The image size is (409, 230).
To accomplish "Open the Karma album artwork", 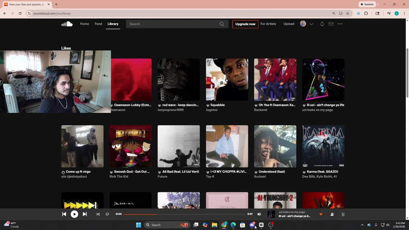I will point(323,146).
